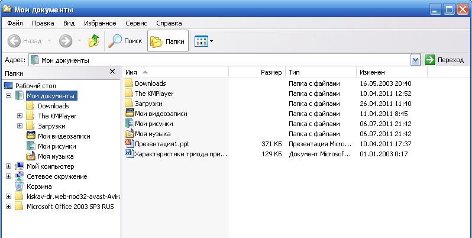Click date 01.01.2003 0:17

pos(384,154)
